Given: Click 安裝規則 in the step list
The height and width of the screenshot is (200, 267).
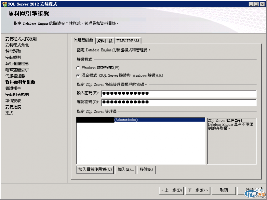Looking at the screenshot, I should (x=13, y=57).
